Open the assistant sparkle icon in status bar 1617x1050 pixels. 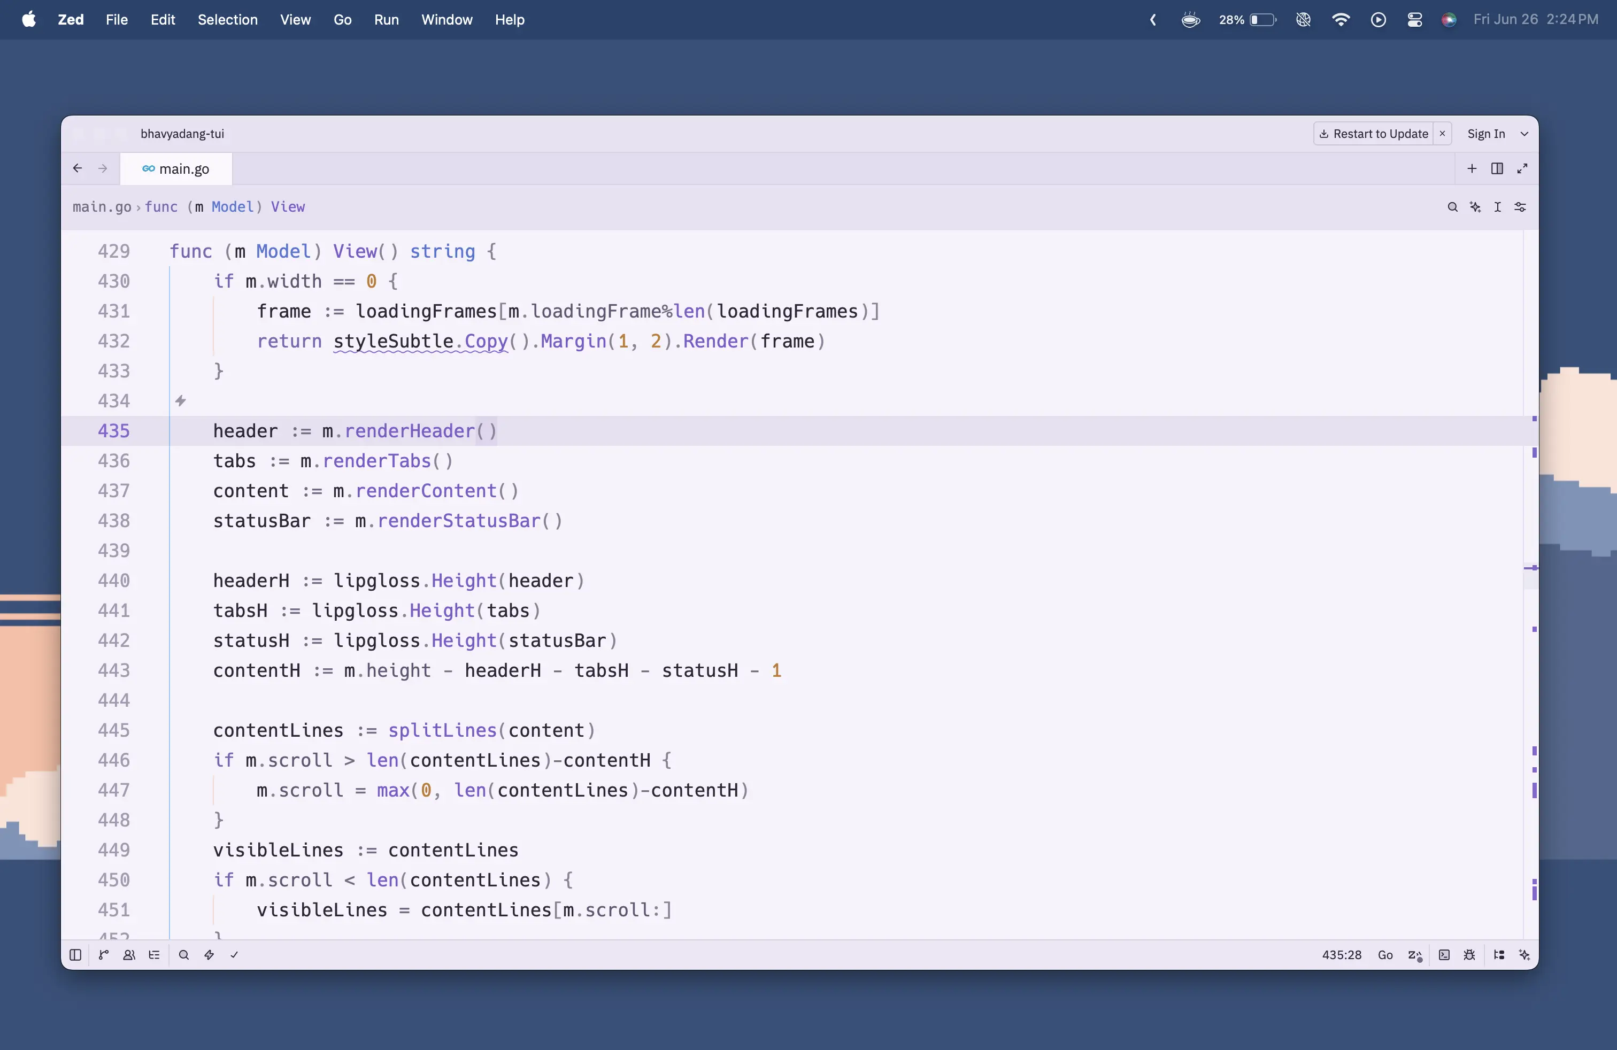(1524, 955)
